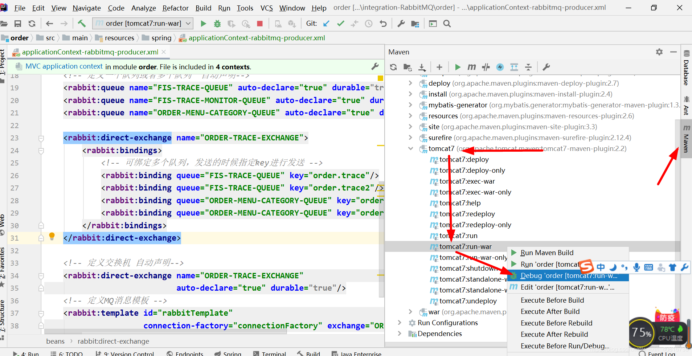The width and height of the screenshot is (692, 356).
Task: Click Collapse All icon in Maven toolbar
Action: 528,67
